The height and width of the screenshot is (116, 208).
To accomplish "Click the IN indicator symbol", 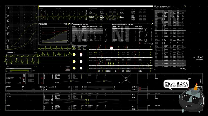I will click(133, 16).
